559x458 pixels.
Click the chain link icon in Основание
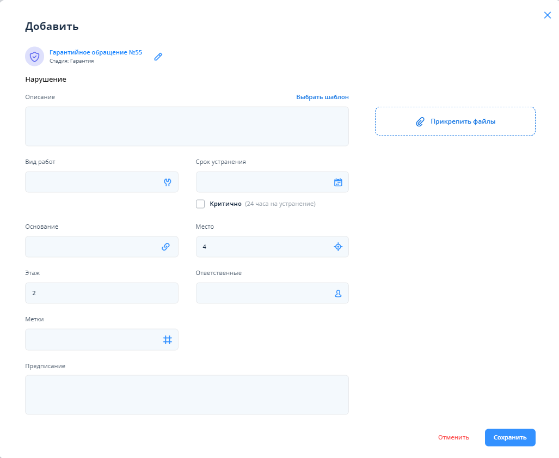166,247
